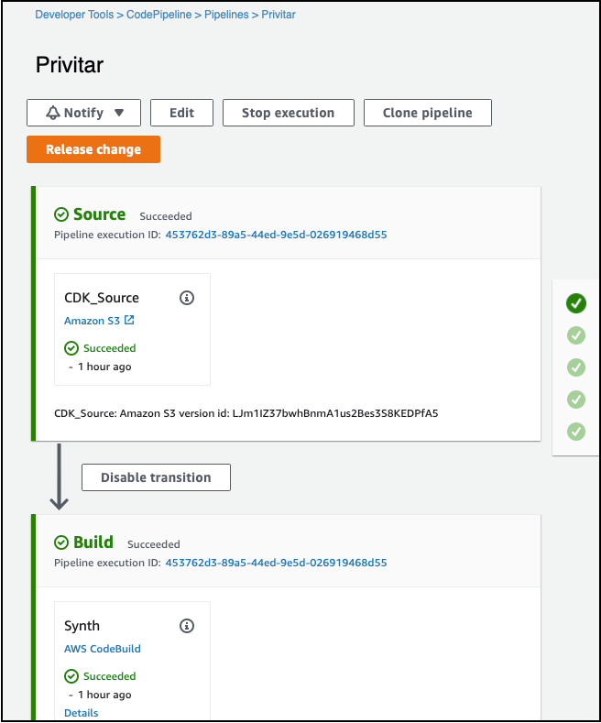Click CDK_Source Succeeded status icon

(71, 348)
